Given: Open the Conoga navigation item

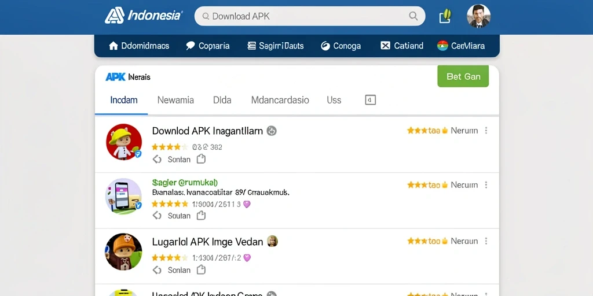Looking at the screenshot, I should pyautogui.click(x=341, y=46).
